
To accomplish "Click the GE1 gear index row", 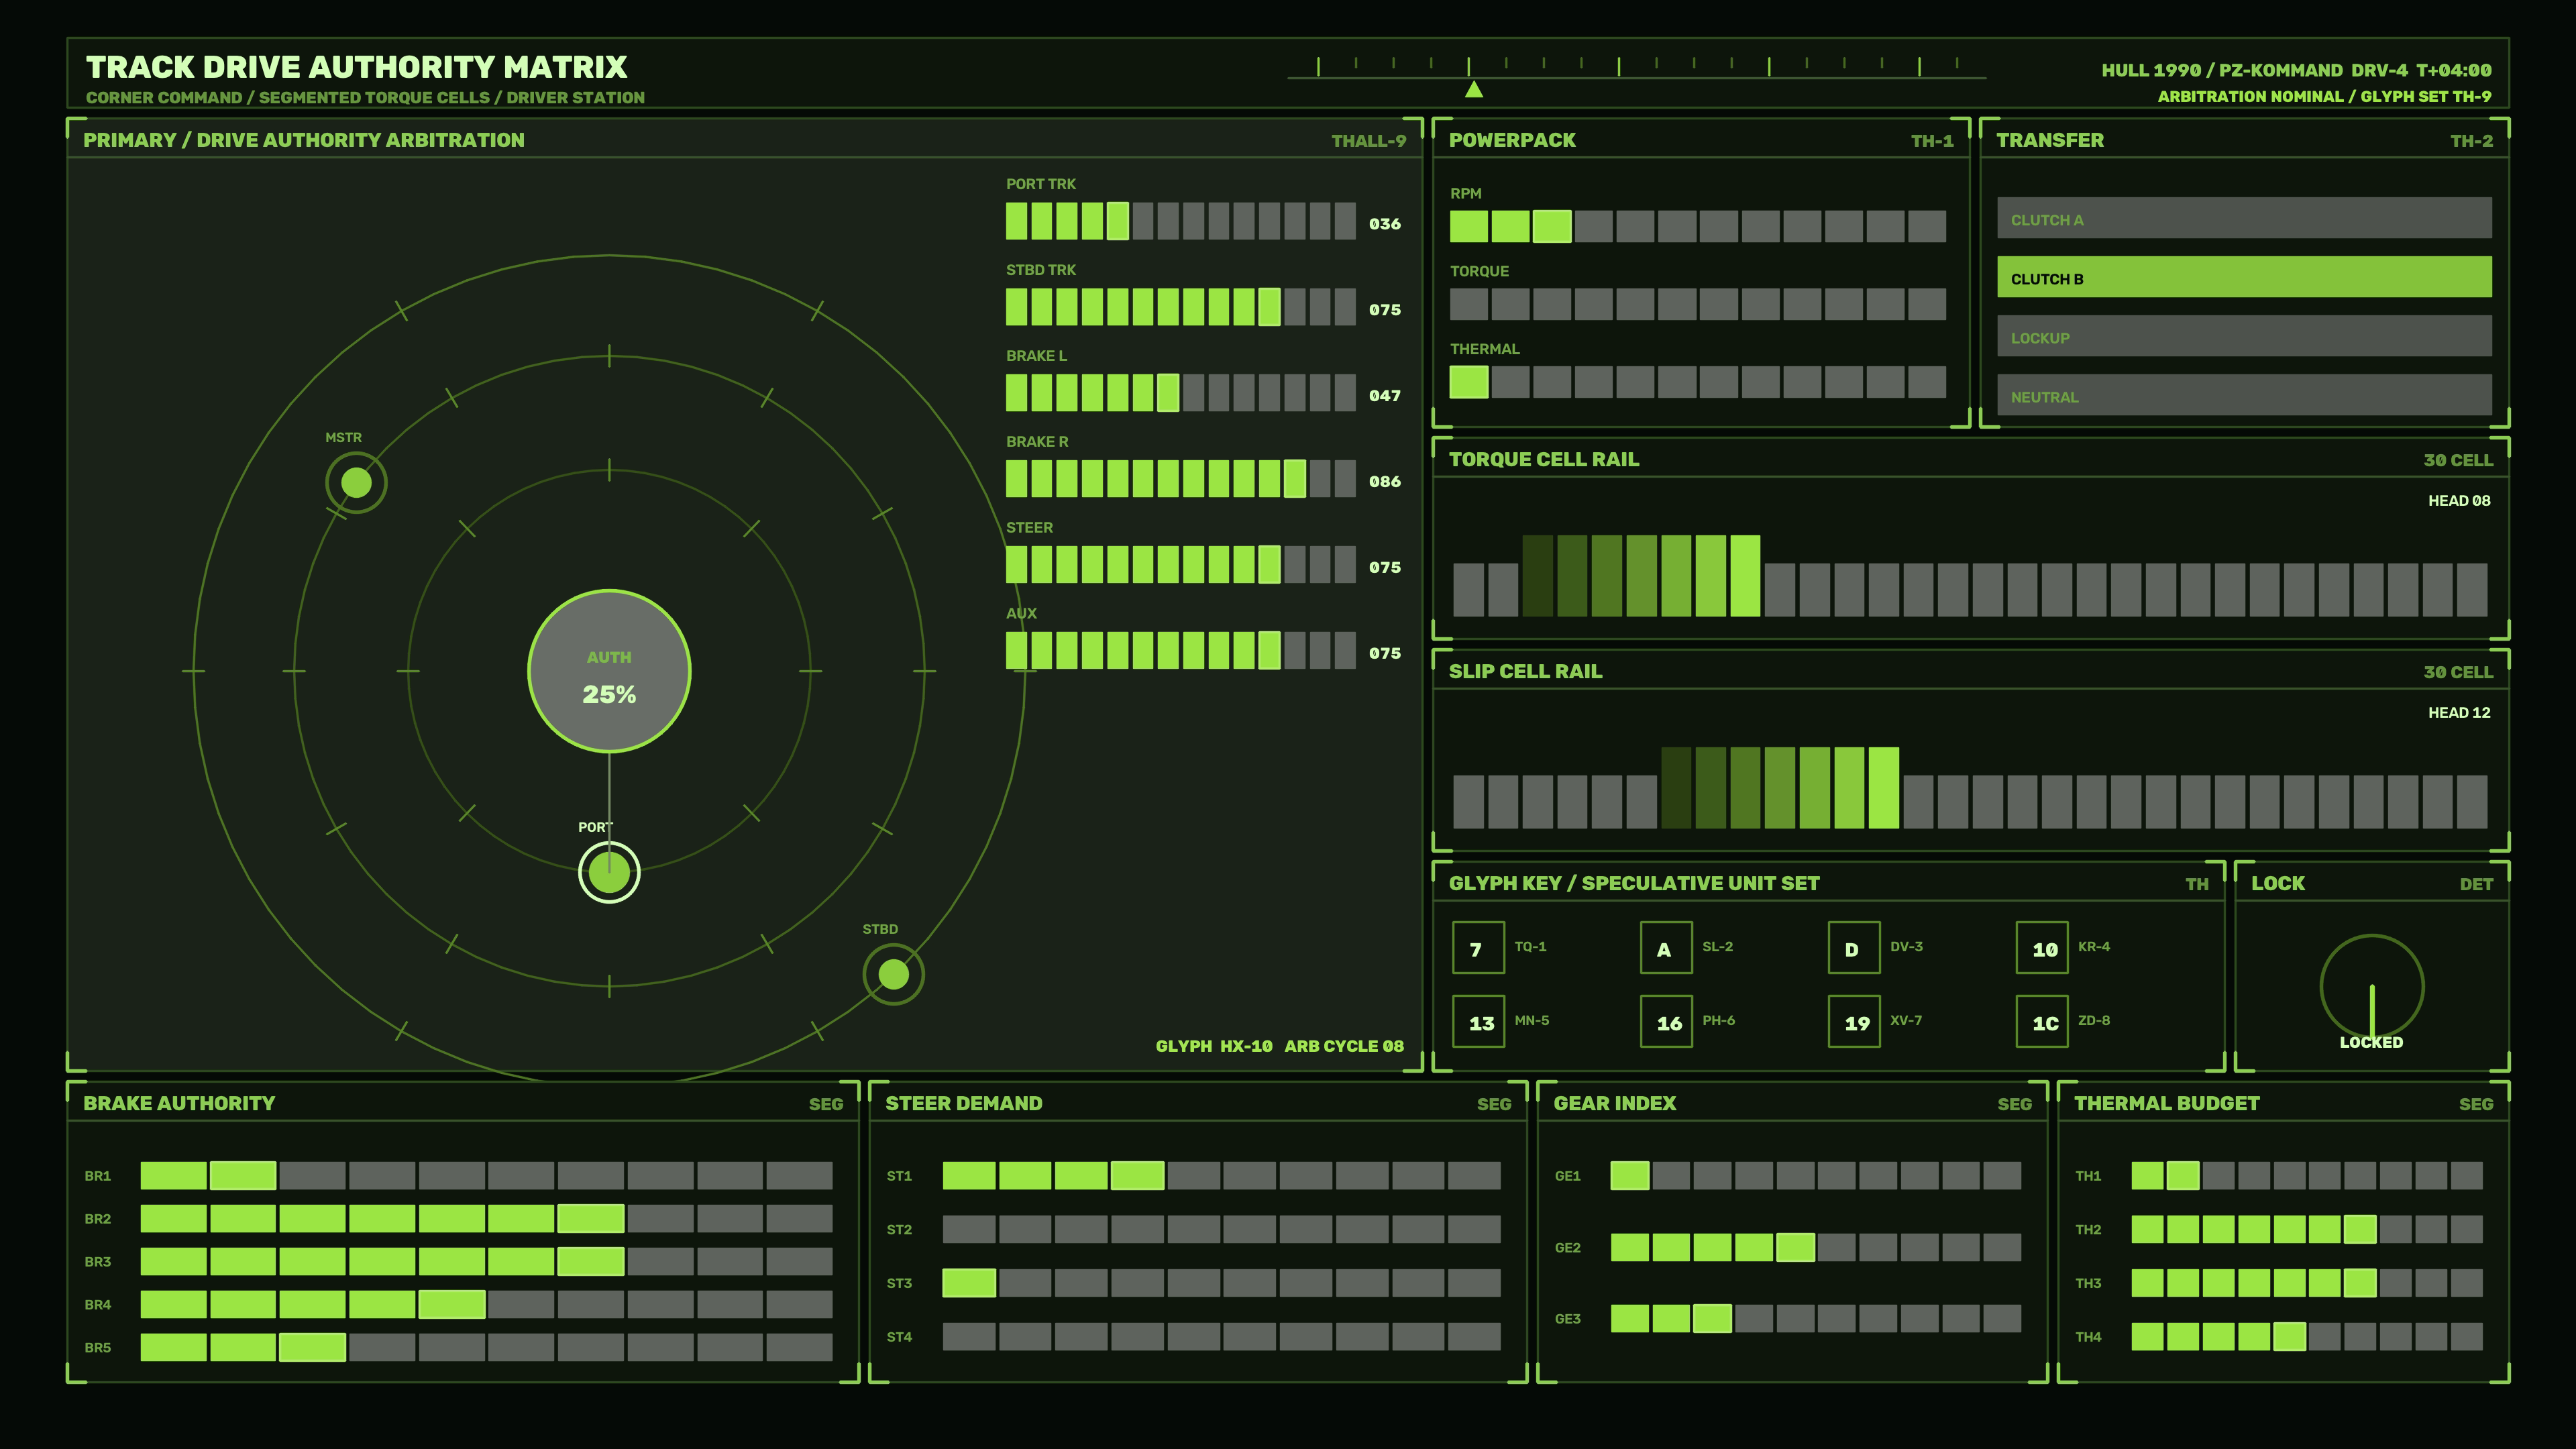I will tap(1816, 1176).
